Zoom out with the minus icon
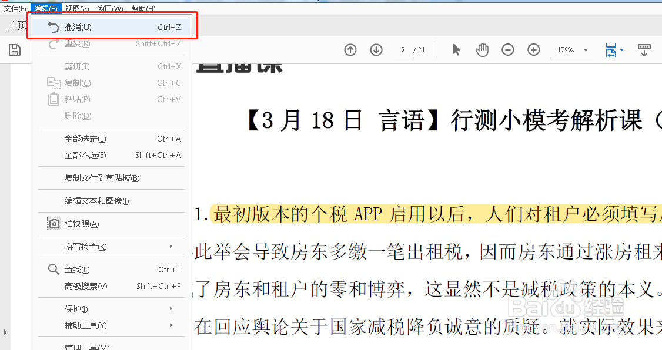The height and width of the screenshot is (350, 662). [508, 50]
